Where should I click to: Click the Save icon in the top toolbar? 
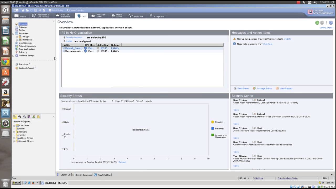[x=23, y=10]
